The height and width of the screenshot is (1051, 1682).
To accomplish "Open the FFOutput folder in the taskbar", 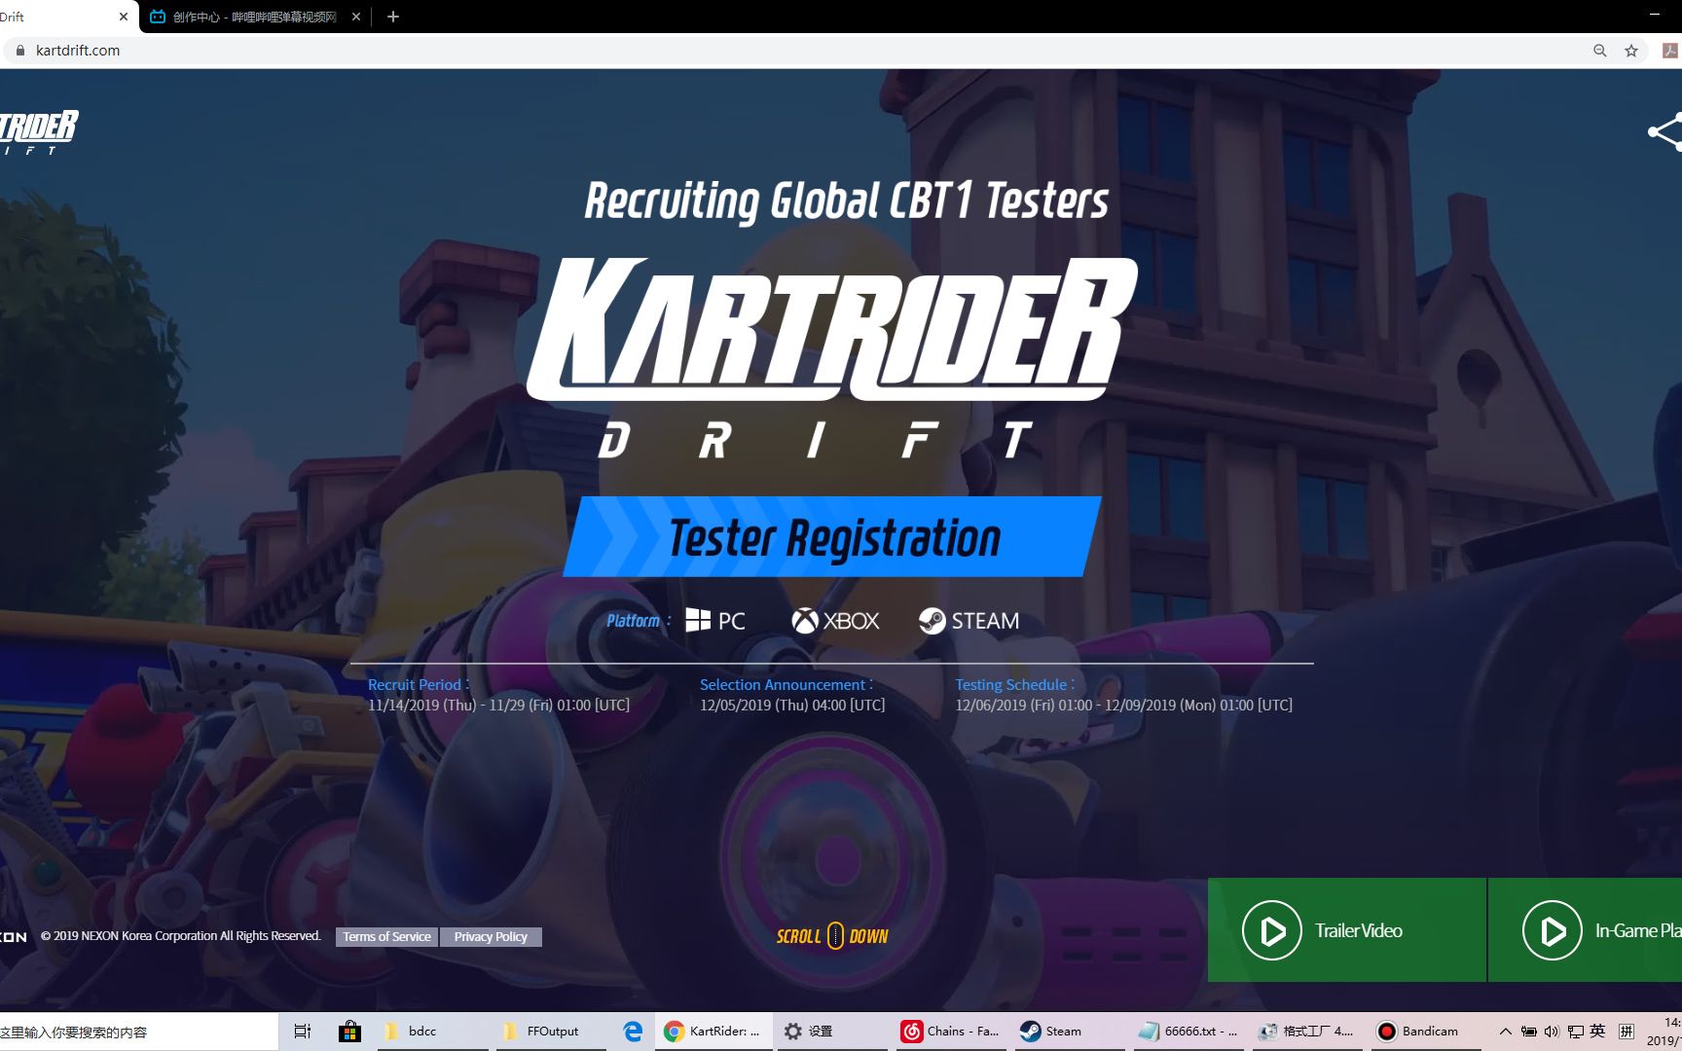I will 551,1032.
